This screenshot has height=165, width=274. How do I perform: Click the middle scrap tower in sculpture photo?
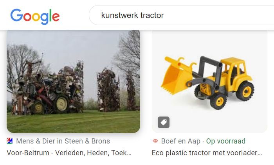[108, 90]
